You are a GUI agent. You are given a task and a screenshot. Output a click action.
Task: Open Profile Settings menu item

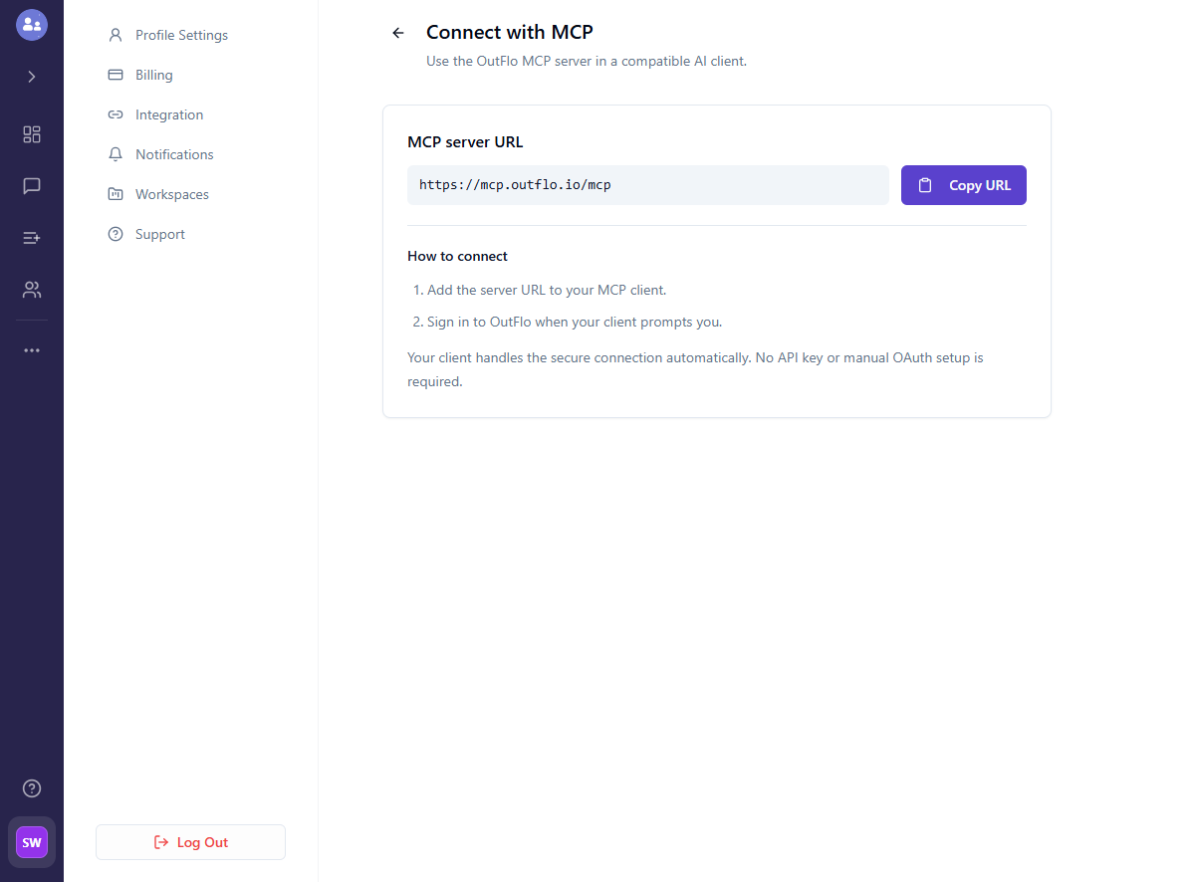coord(168,35)
